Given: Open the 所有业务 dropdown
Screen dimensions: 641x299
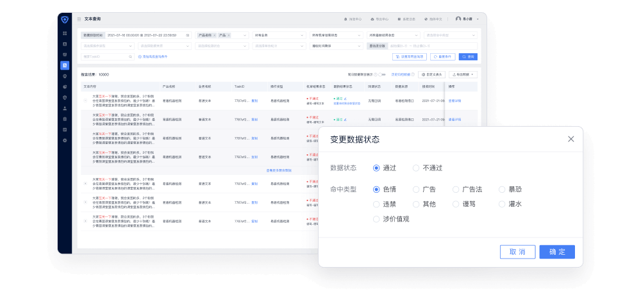Looking at the screenshot, I should [279, 36].
